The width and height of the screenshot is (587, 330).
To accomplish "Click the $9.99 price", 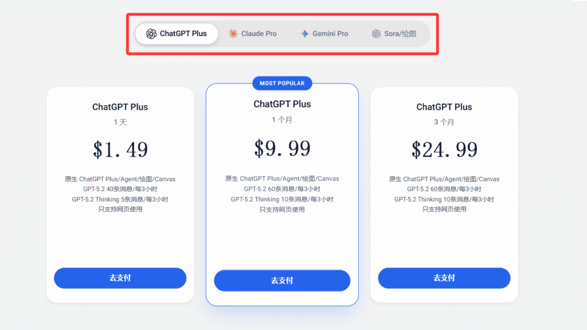I will point(282,148).
